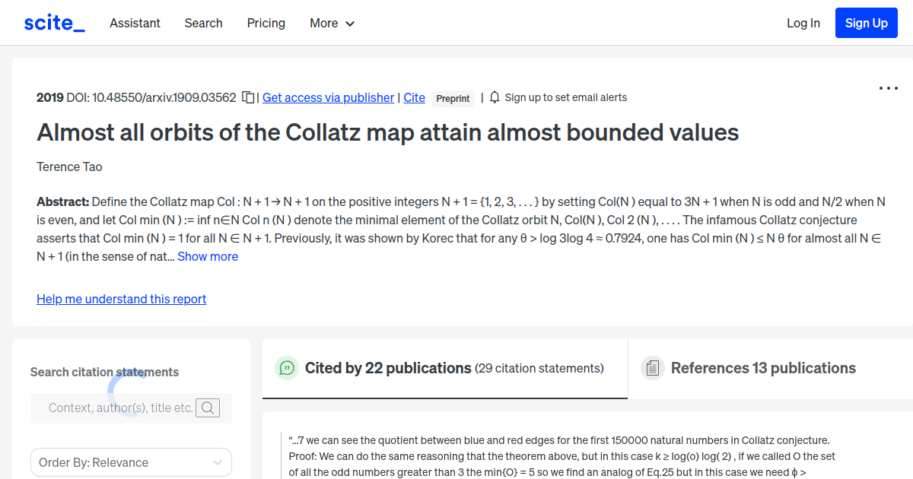
Task: Click Help me understand this report
Action: coord(121,299)
